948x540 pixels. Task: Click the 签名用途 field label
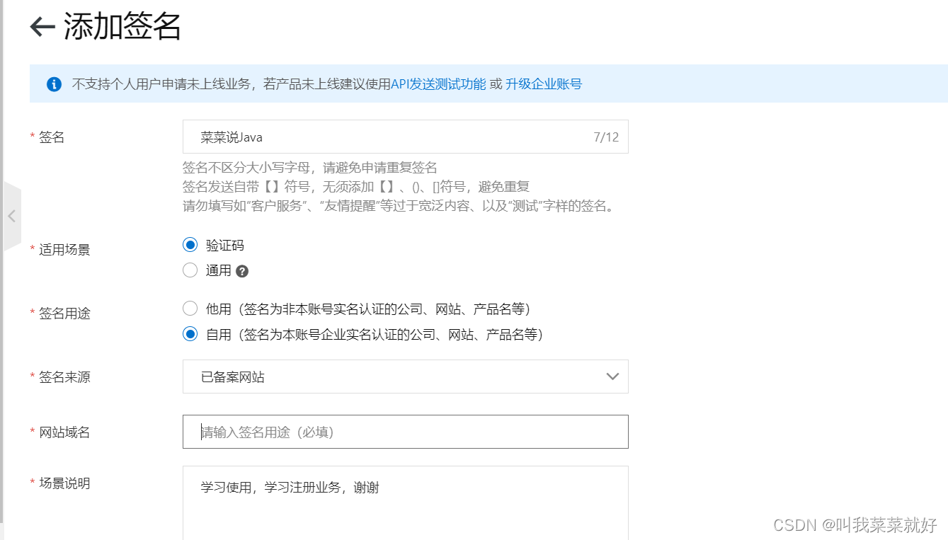[x=64, y=313]
